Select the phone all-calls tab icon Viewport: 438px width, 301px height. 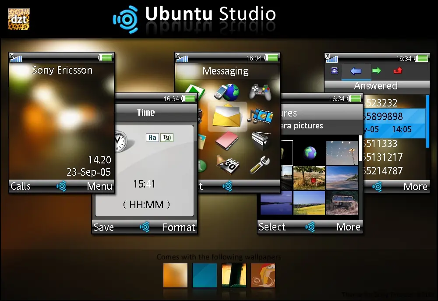334,71
